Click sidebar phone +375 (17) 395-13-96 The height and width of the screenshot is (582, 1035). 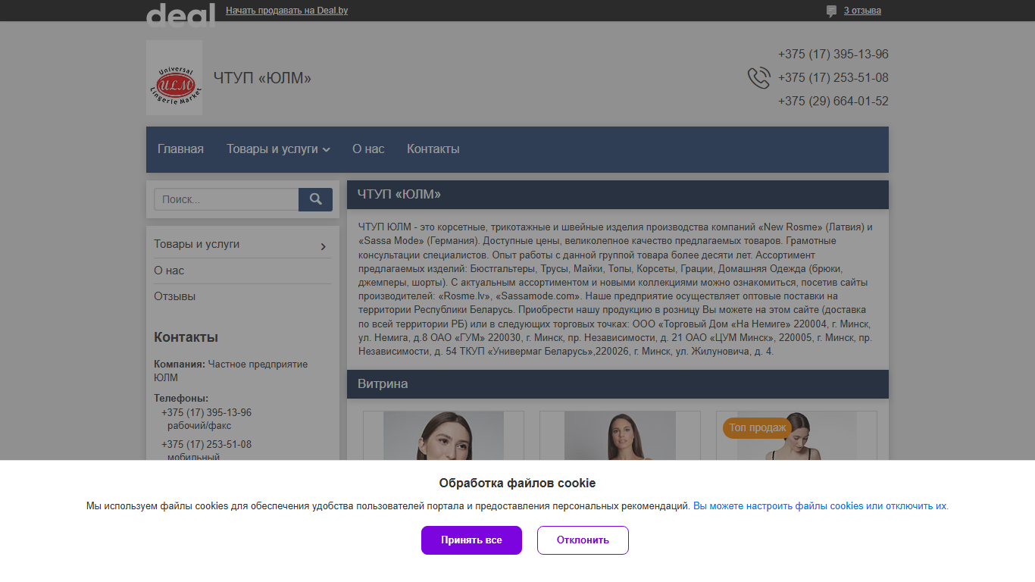pos(206,413)
